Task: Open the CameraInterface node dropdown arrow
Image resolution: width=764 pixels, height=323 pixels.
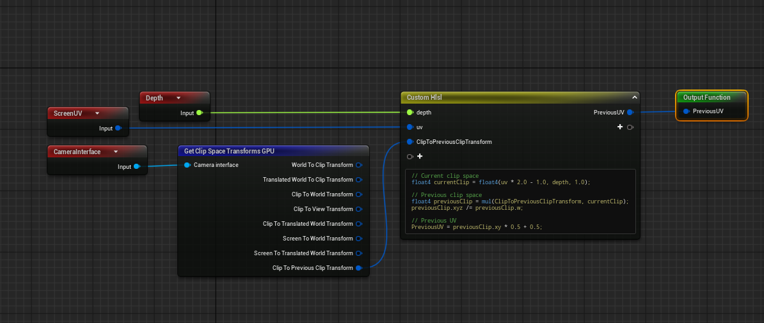Action: (116, 152)
